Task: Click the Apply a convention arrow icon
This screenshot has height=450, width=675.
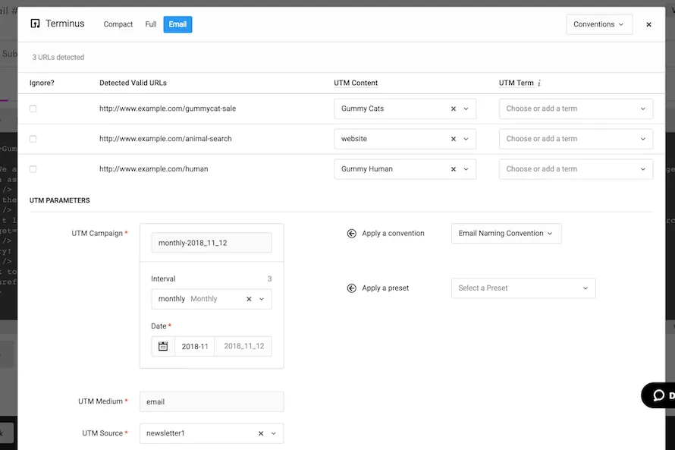Action: click(350, 234)
